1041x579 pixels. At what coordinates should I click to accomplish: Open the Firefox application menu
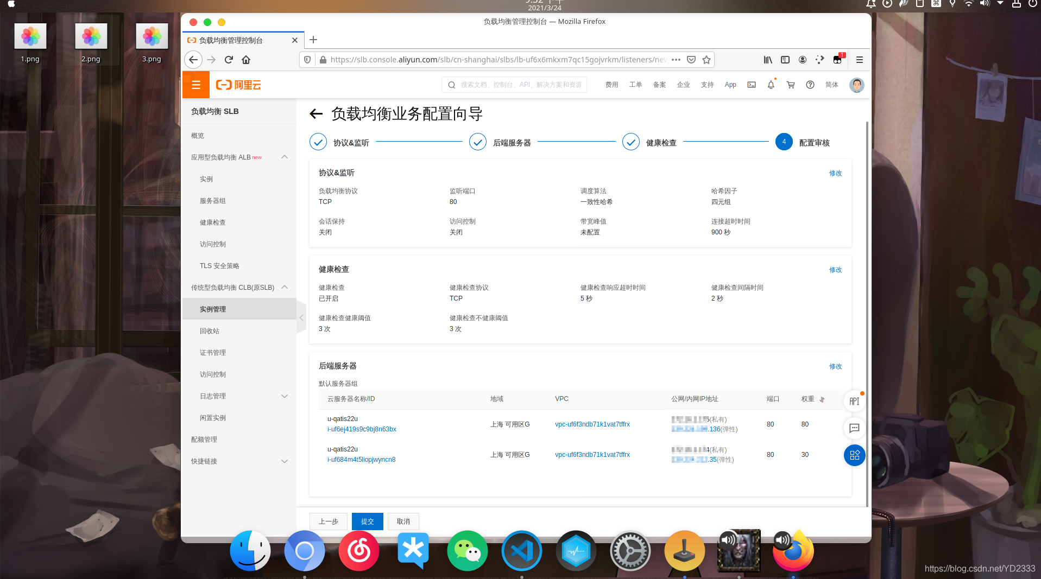(x=859, y=60)
